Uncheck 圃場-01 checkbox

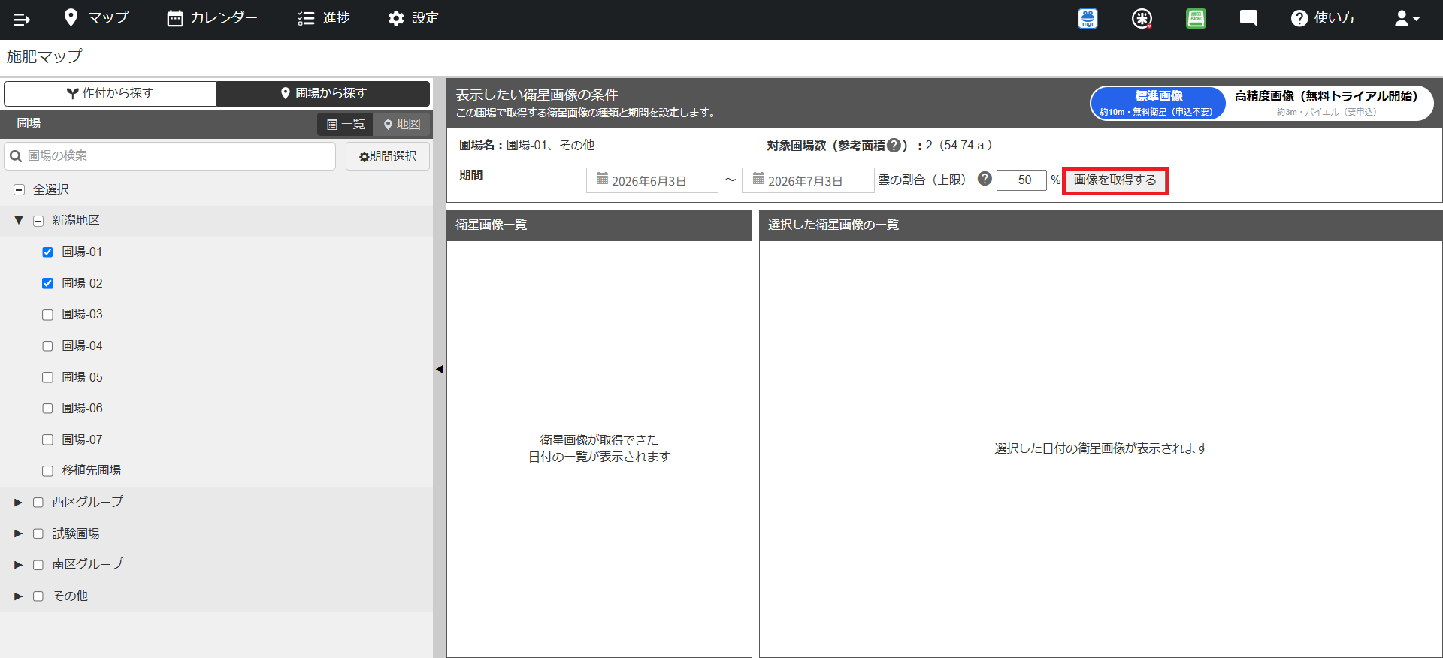click(x=47, y=252)
